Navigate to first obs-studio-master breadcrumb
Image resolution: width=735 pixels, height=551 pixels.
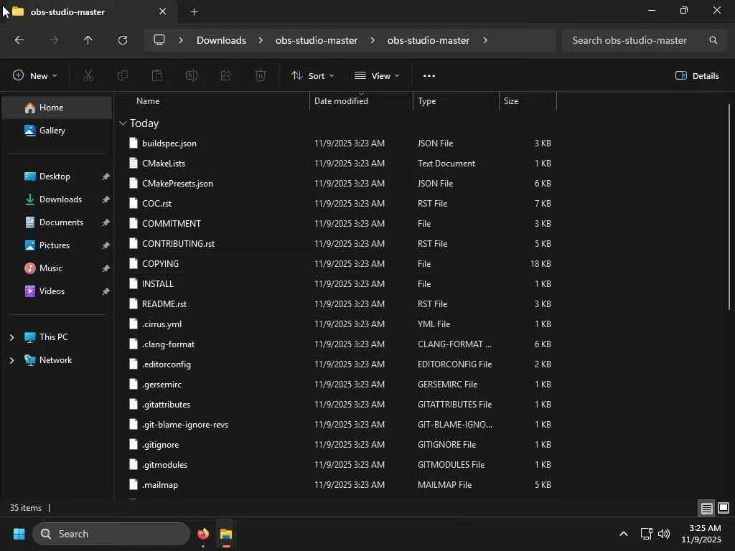(317, 40)
